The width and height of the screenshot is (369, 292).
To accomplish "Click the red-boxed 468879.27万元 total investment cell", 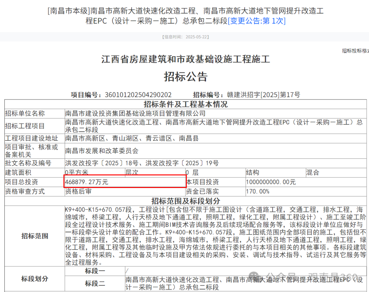I will point(125,182).
